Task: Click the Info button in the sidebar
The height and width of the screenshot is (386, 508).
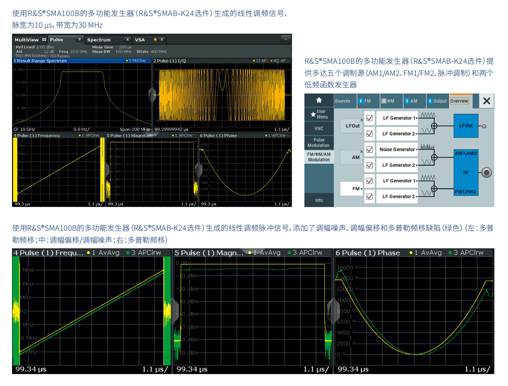Action: (319, 200)
